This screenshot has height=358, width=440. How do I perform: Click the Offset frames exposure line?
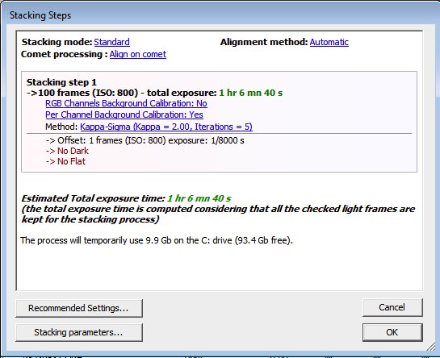coord(145,140)
